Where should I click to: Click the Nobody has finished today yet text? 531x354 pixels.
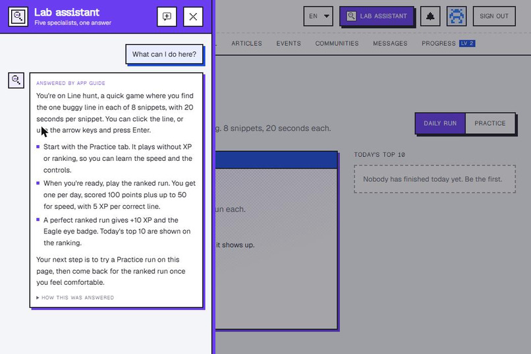pos(432,179)
